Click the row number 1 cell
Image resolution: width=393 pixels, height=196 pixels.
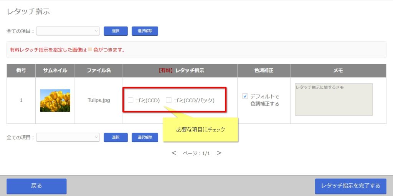[21, 100]
